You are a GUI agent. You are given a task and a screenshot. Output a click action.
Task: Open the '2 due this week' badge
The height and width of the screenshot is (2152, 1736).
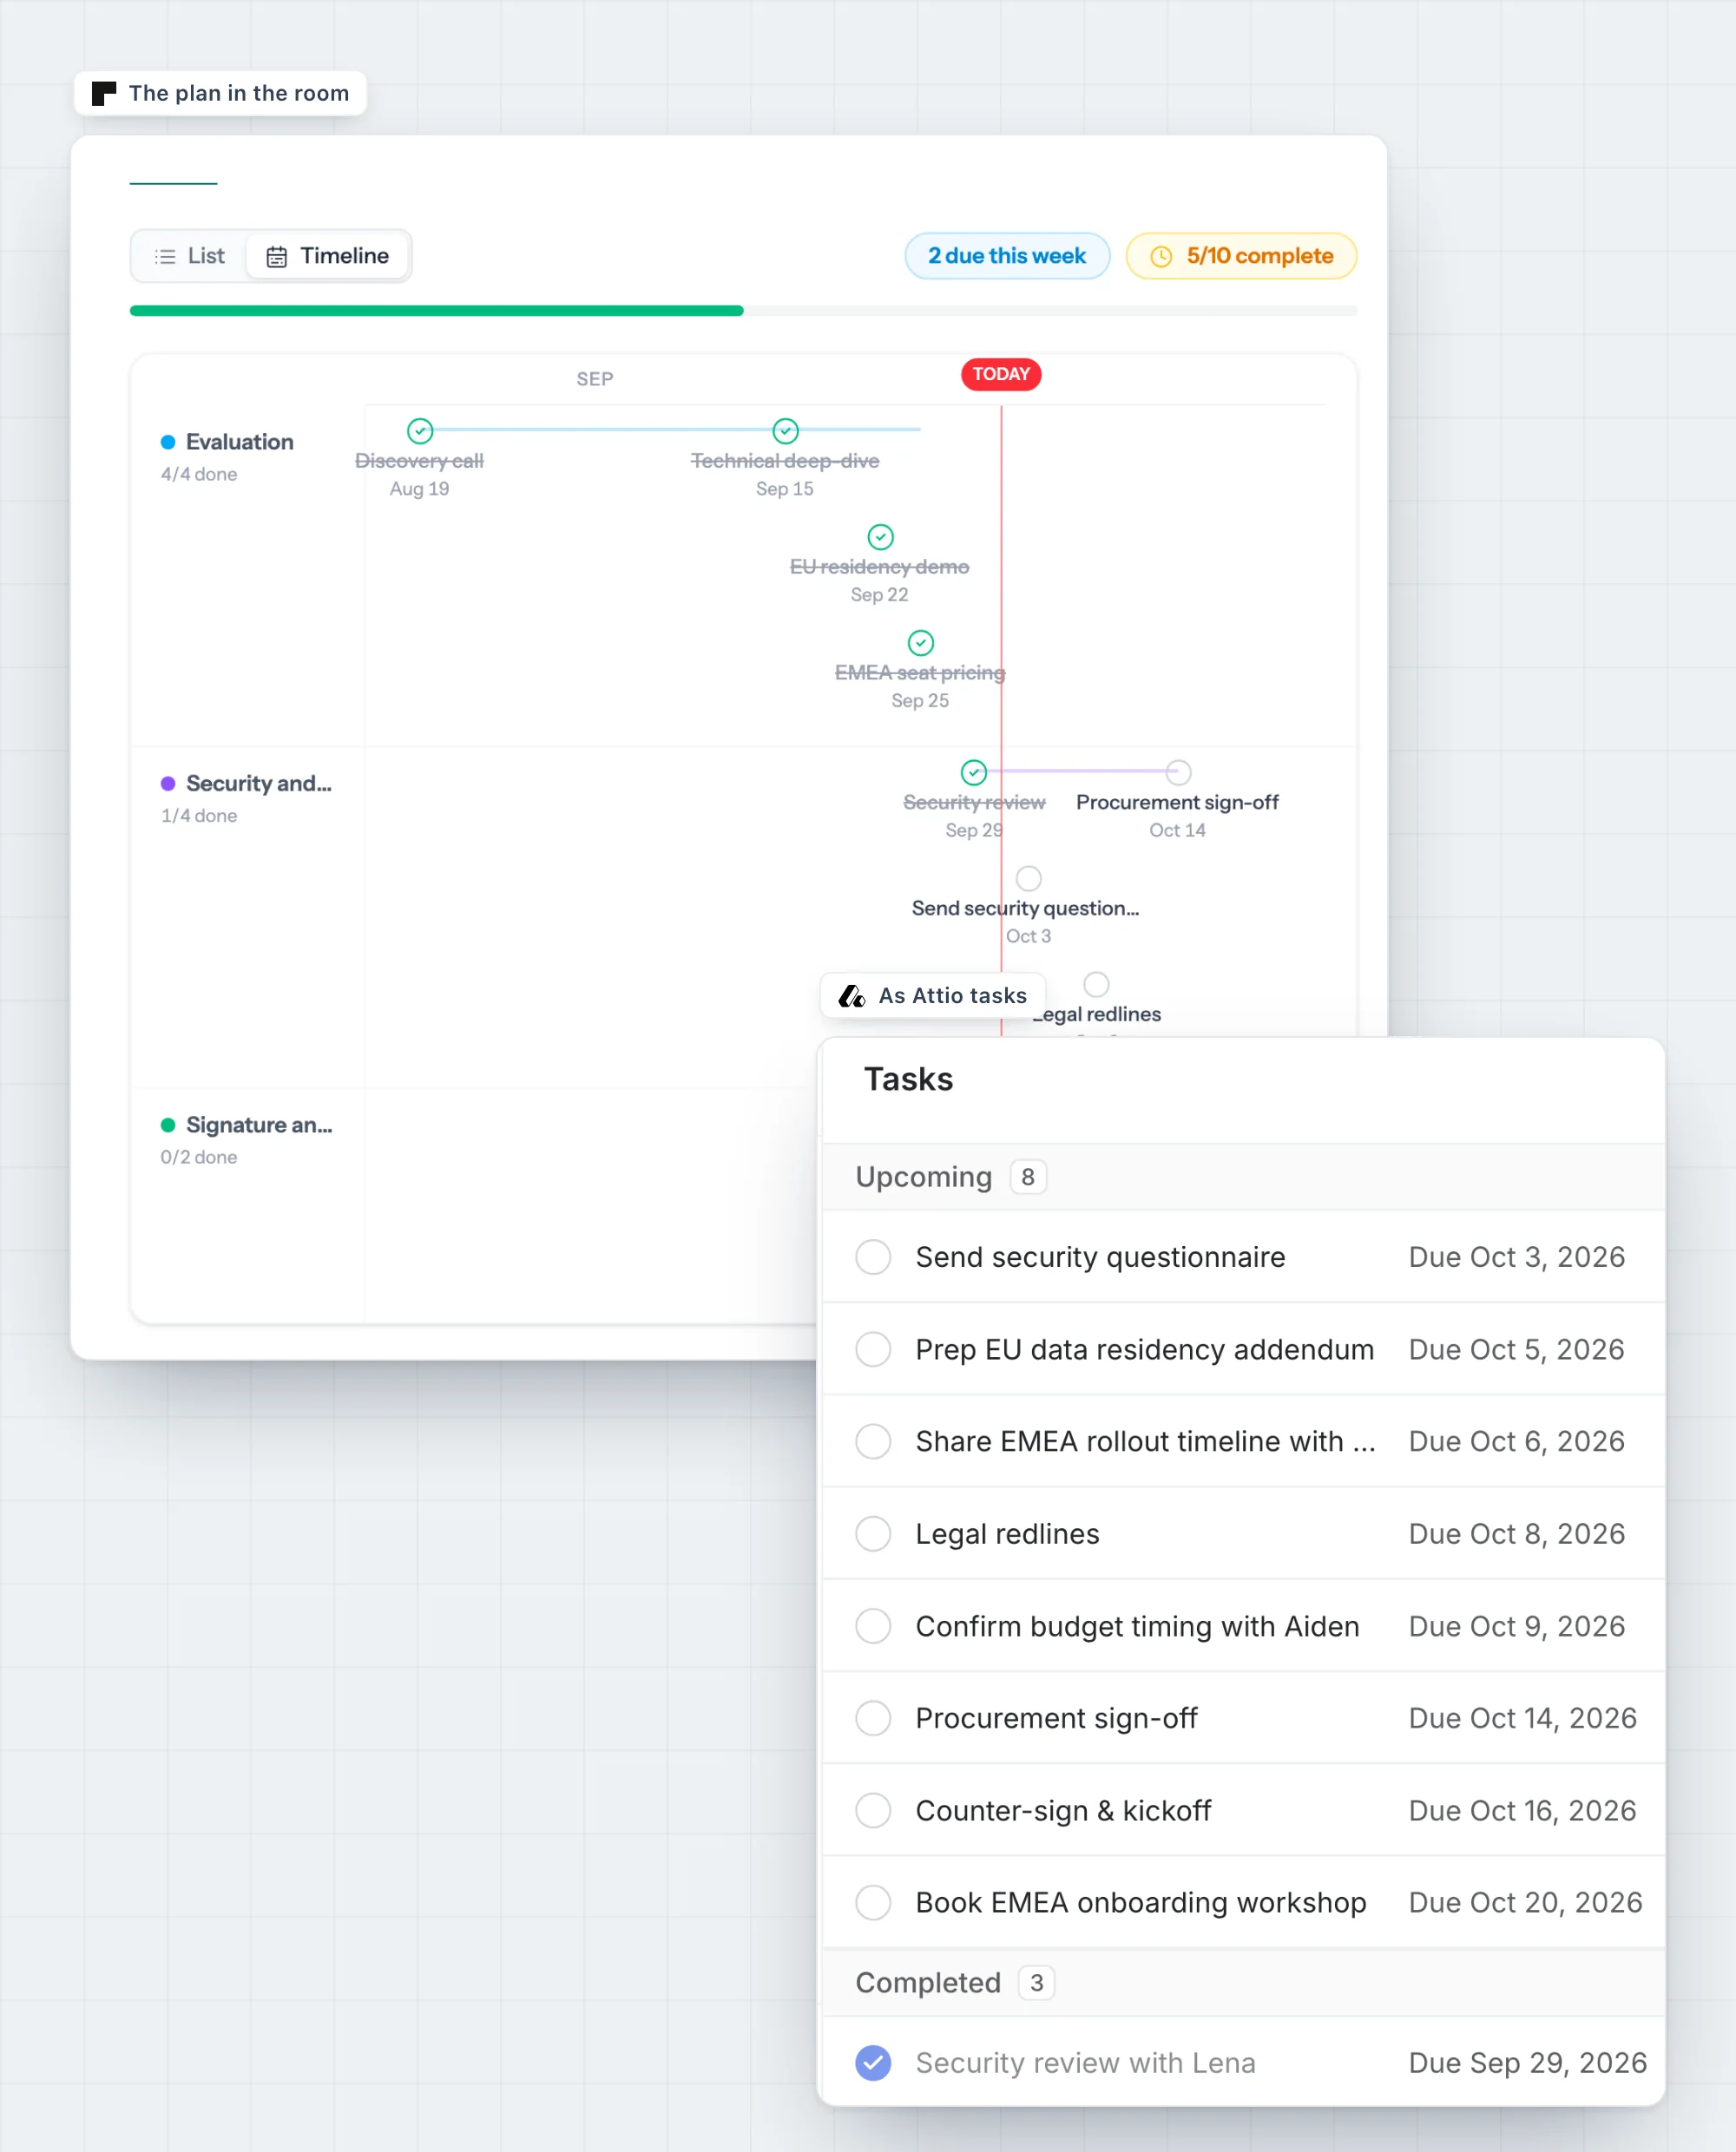click(x=1007, y=256)
